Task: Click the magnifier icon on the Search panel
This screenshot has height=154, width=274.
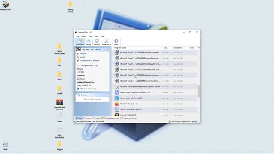Action: point(78,95)
